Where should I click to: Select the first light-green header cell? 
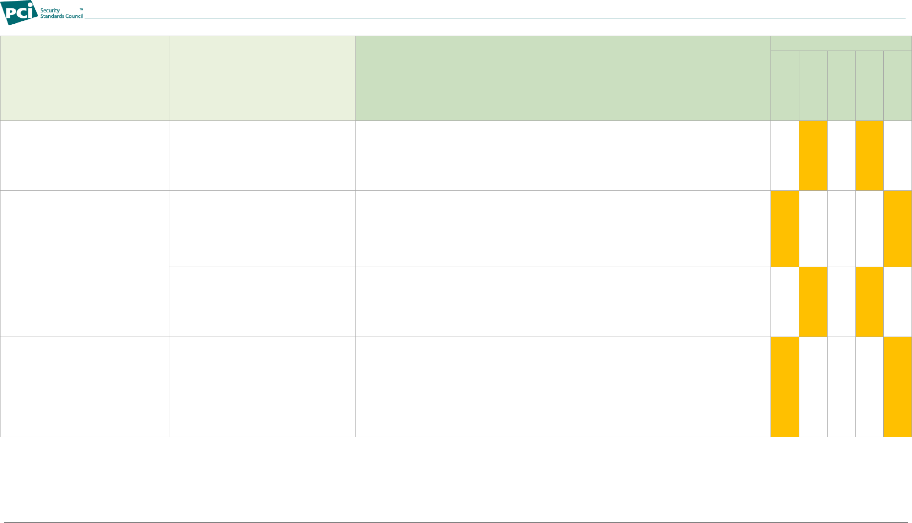[84, 78]
